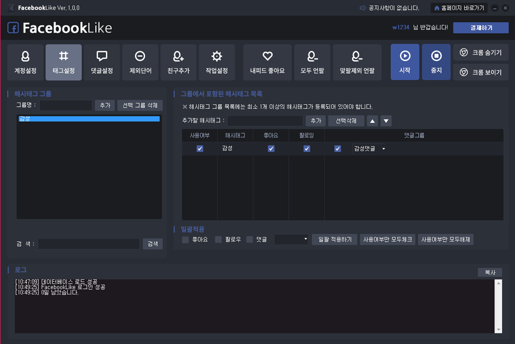Screen dimensions: 515x344
Task: Click 사용여부만 모두체크 button
Action: pyautogui.click(x=388, y=239)
